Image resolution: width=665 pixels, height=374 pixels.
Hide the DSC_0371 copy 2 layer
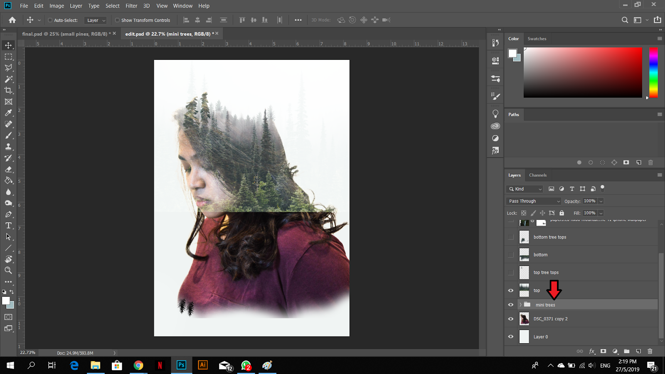[x=511, y=319]
